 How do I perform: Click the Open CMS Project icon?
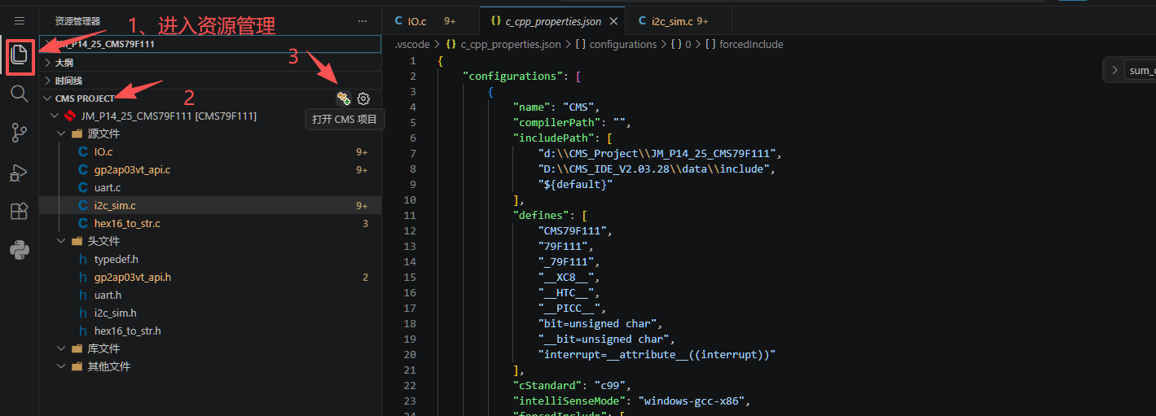tap(344, 99)
